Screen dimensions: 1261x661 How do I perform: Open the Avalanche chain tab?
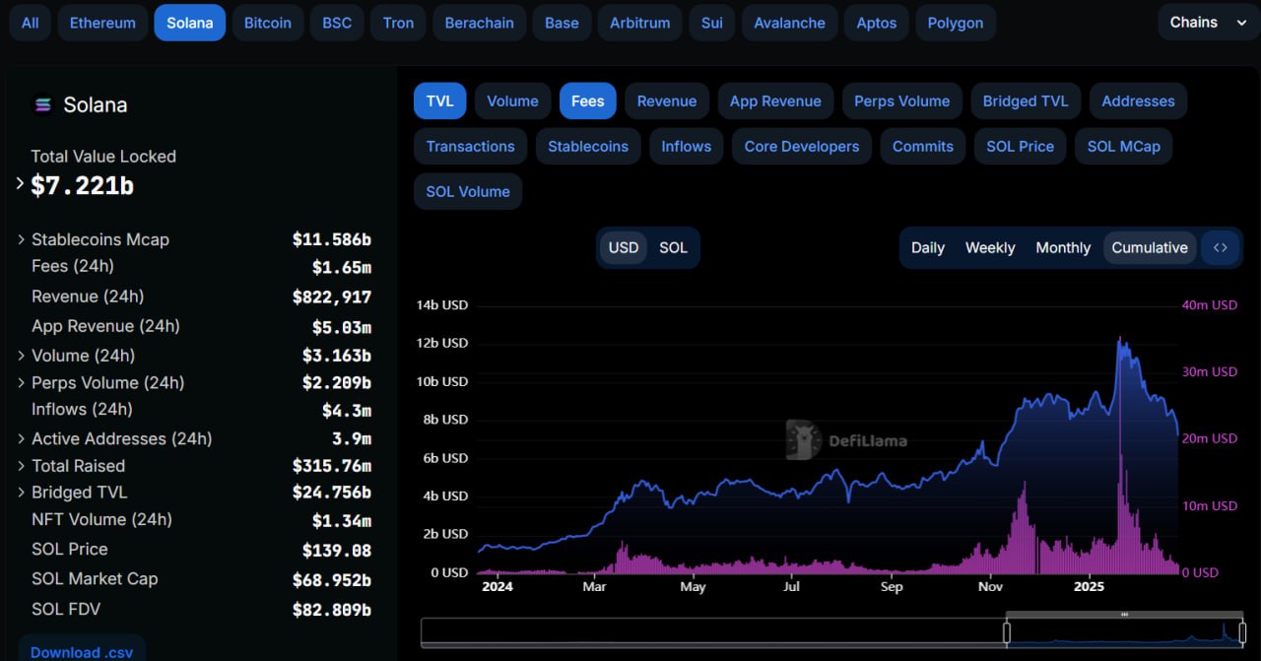point(790,23)
